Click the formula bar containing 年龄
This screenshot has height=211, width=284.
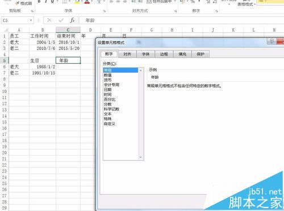point(181,20)
